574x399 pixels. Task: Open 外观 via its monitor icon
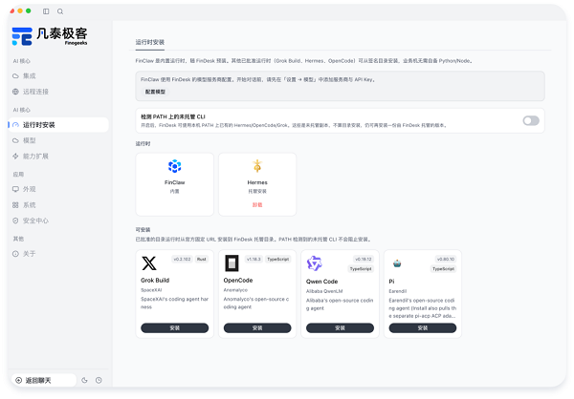point(15,189)
